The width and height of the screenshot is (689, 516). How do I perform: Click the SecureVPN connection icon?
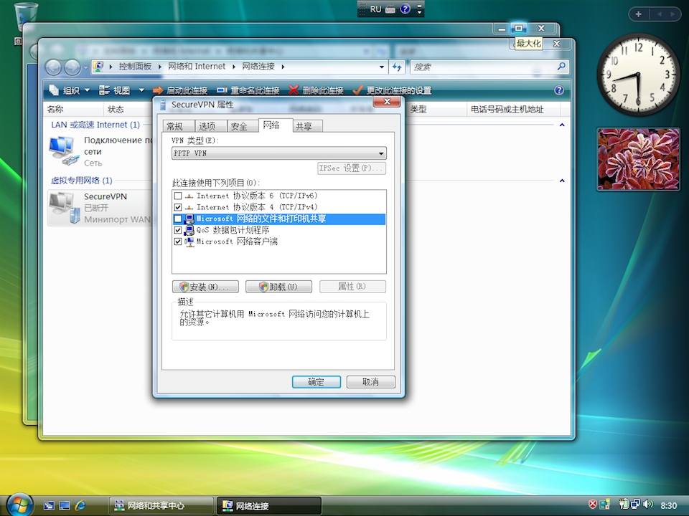[x=65, y=207]
